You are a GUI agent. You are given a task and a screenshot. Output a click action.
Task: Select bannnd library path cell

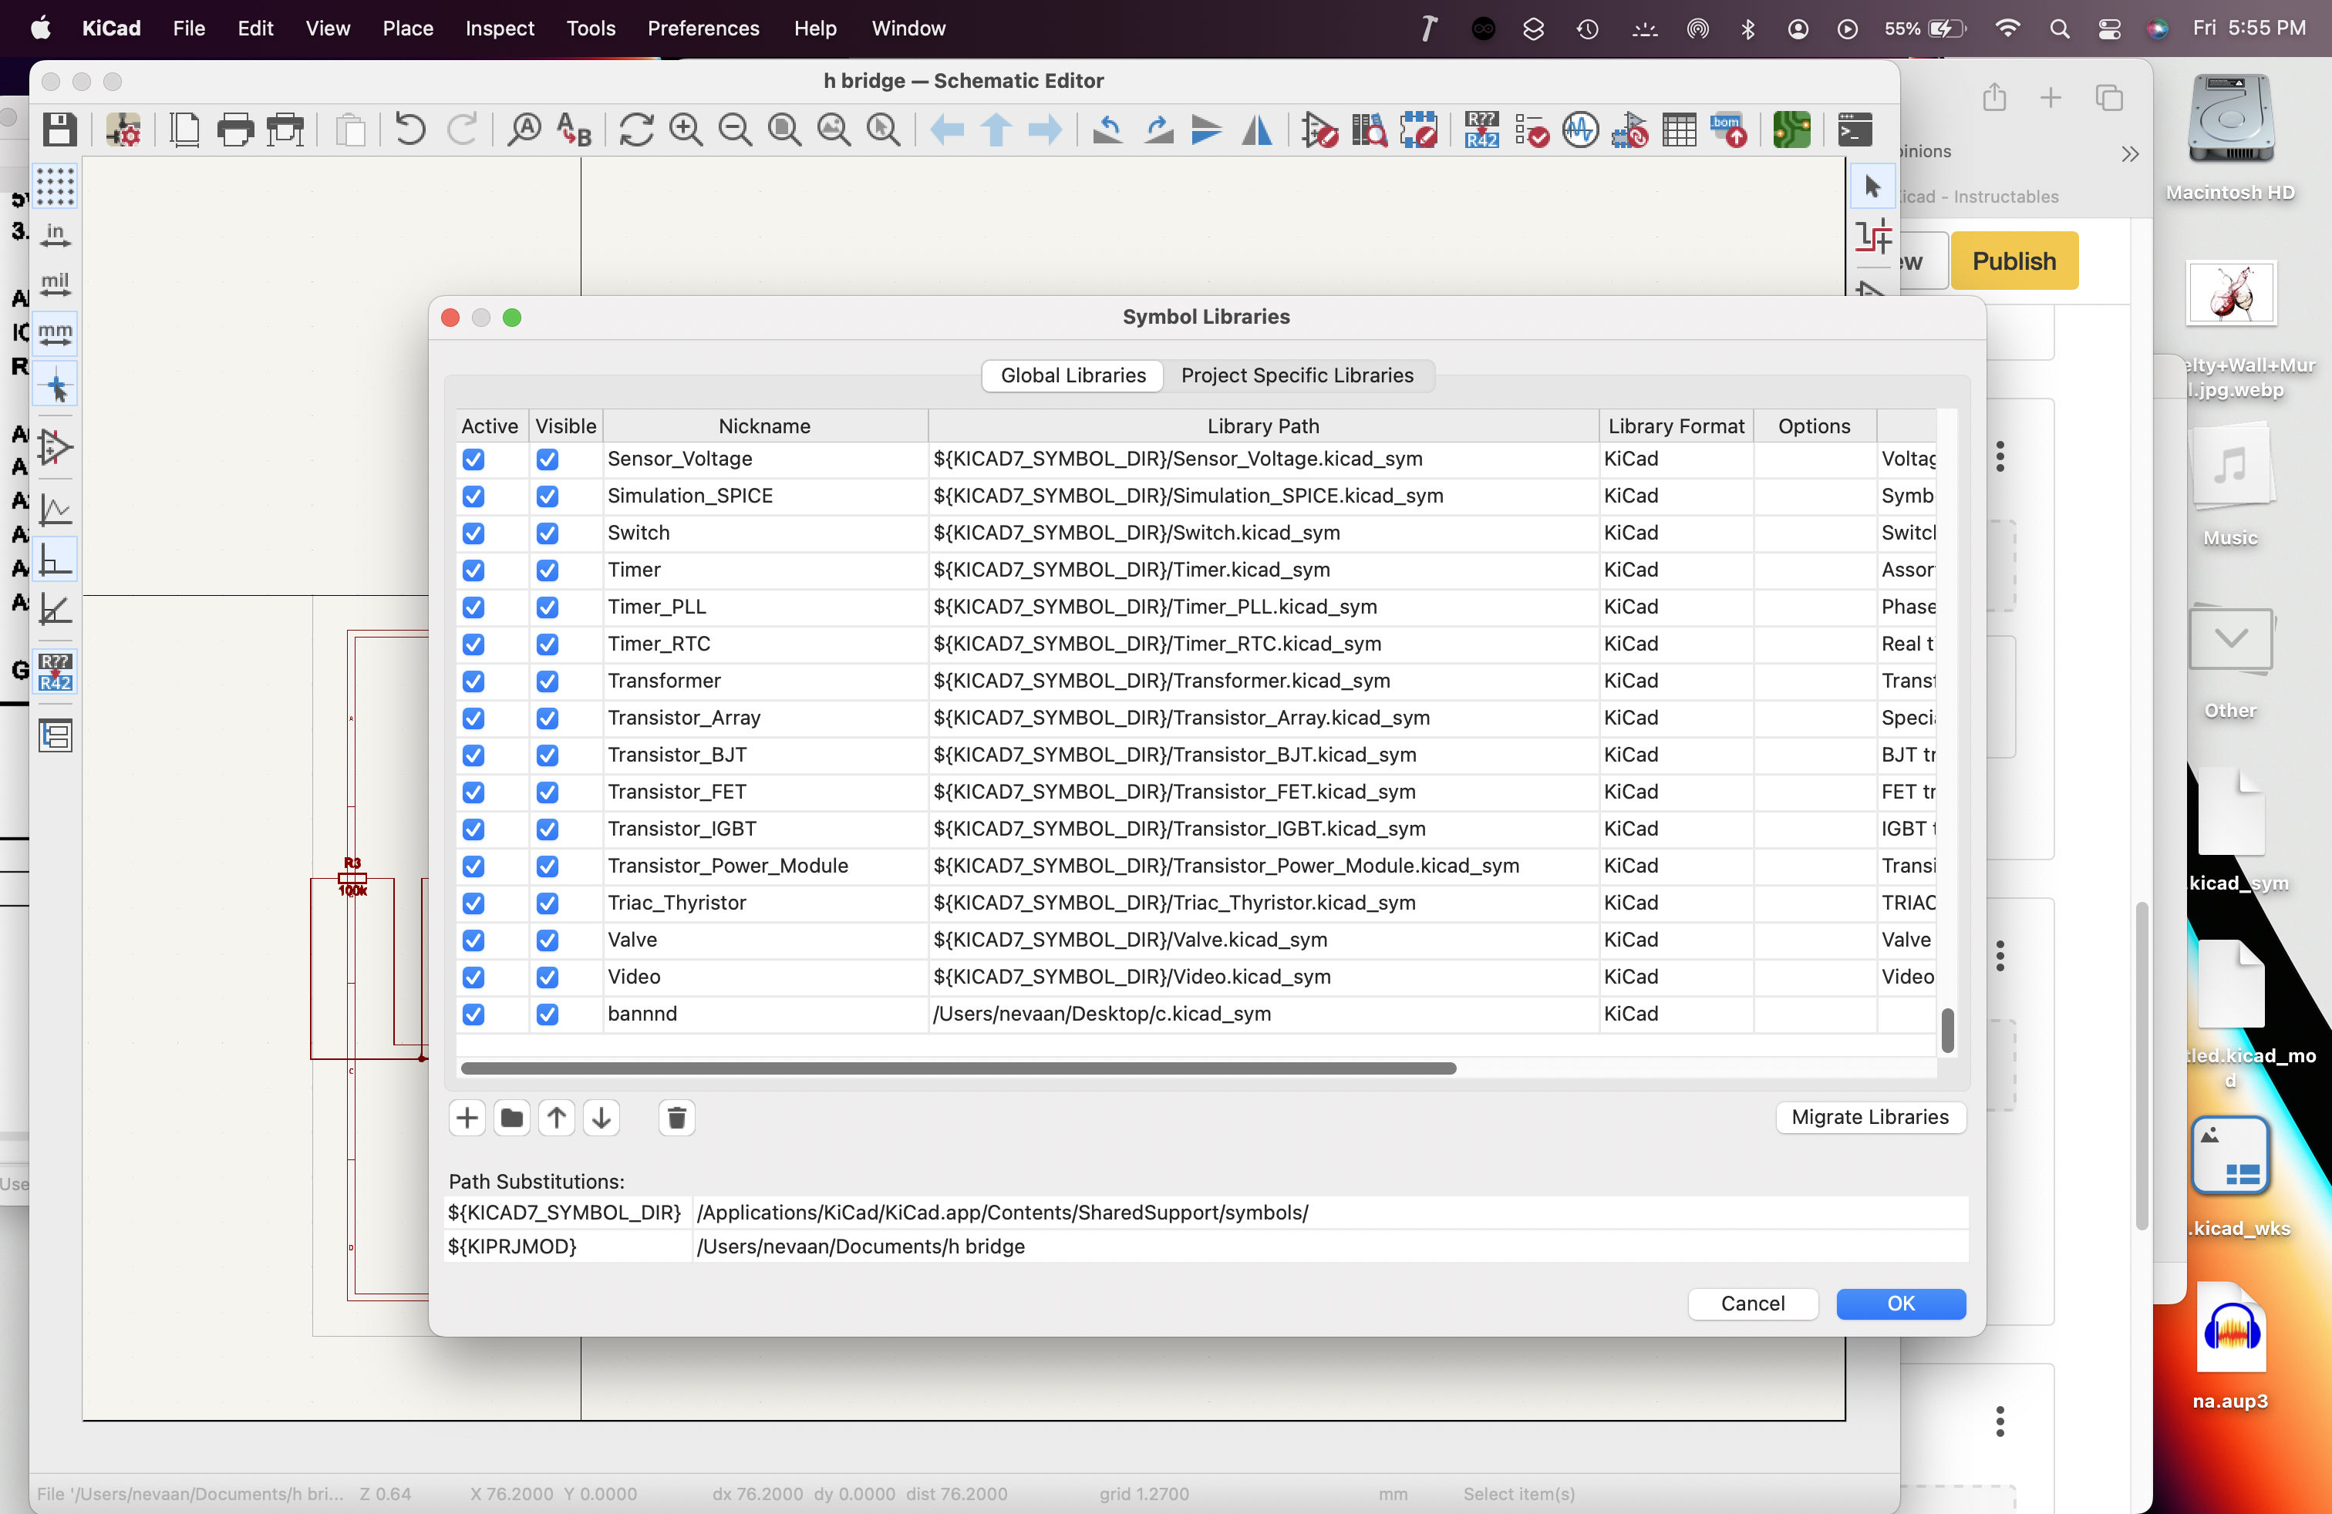pos(1263,1014)
